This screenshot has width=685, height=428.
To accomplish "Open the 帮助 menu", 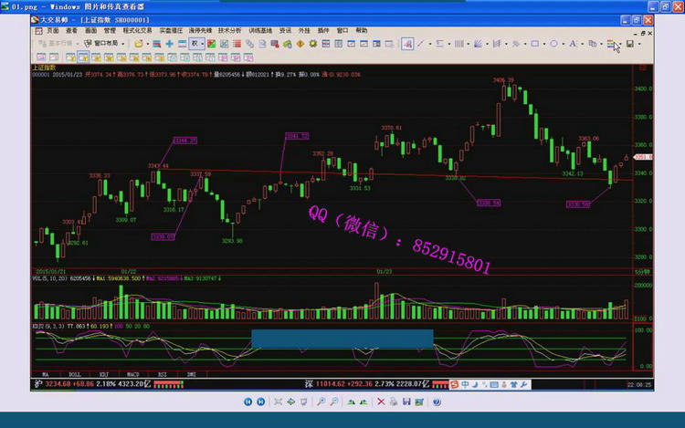I will [x=361, y=30].
